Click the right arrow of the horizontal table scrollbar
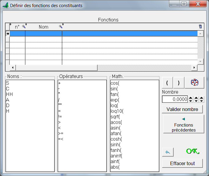 point(194,68)
